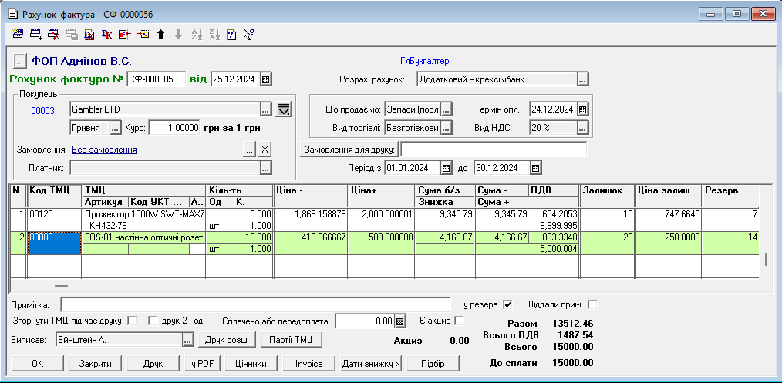Tick the 'Є акциз' checkbox
The height and width of the screenshot is (383, 782).
click(460, 321)
